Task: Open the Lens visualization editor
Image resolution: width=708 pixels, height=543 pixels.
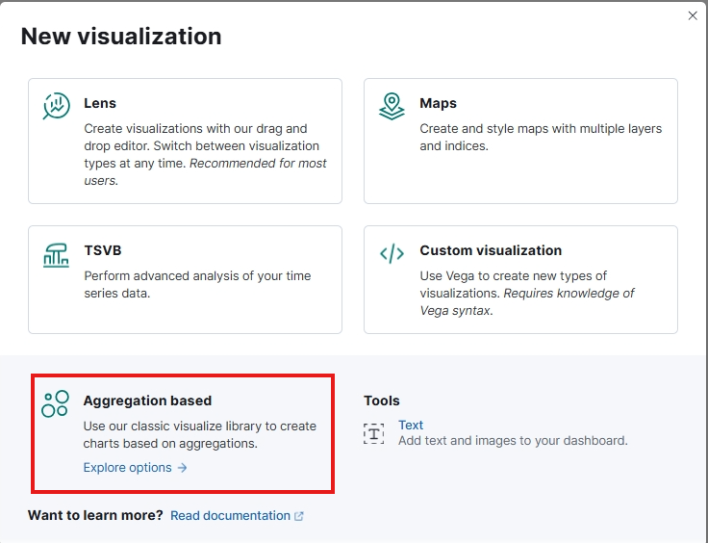Action: (x=185, y=141)
